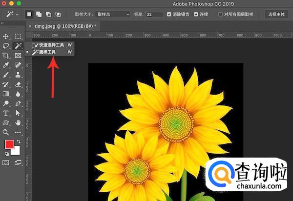Viewport: 293px width, 201px height.
Task: Select the Blur tool
Action: pyautogui.click(x=18, y=94)
